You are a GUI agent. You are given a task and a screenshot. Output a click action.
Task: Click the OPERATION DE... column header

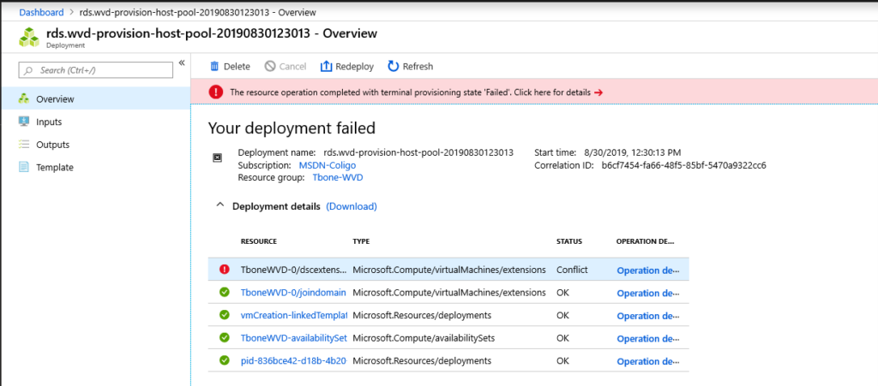pyautogui.click(x=645, y=242)
